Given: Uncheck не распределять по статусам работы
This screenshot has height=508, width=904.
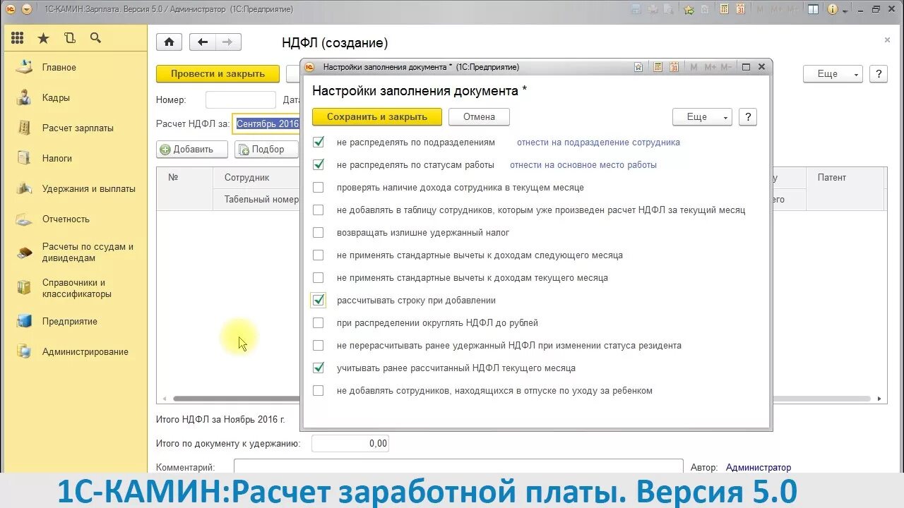Looking at the screenshot, I should (x=319, y=165).
